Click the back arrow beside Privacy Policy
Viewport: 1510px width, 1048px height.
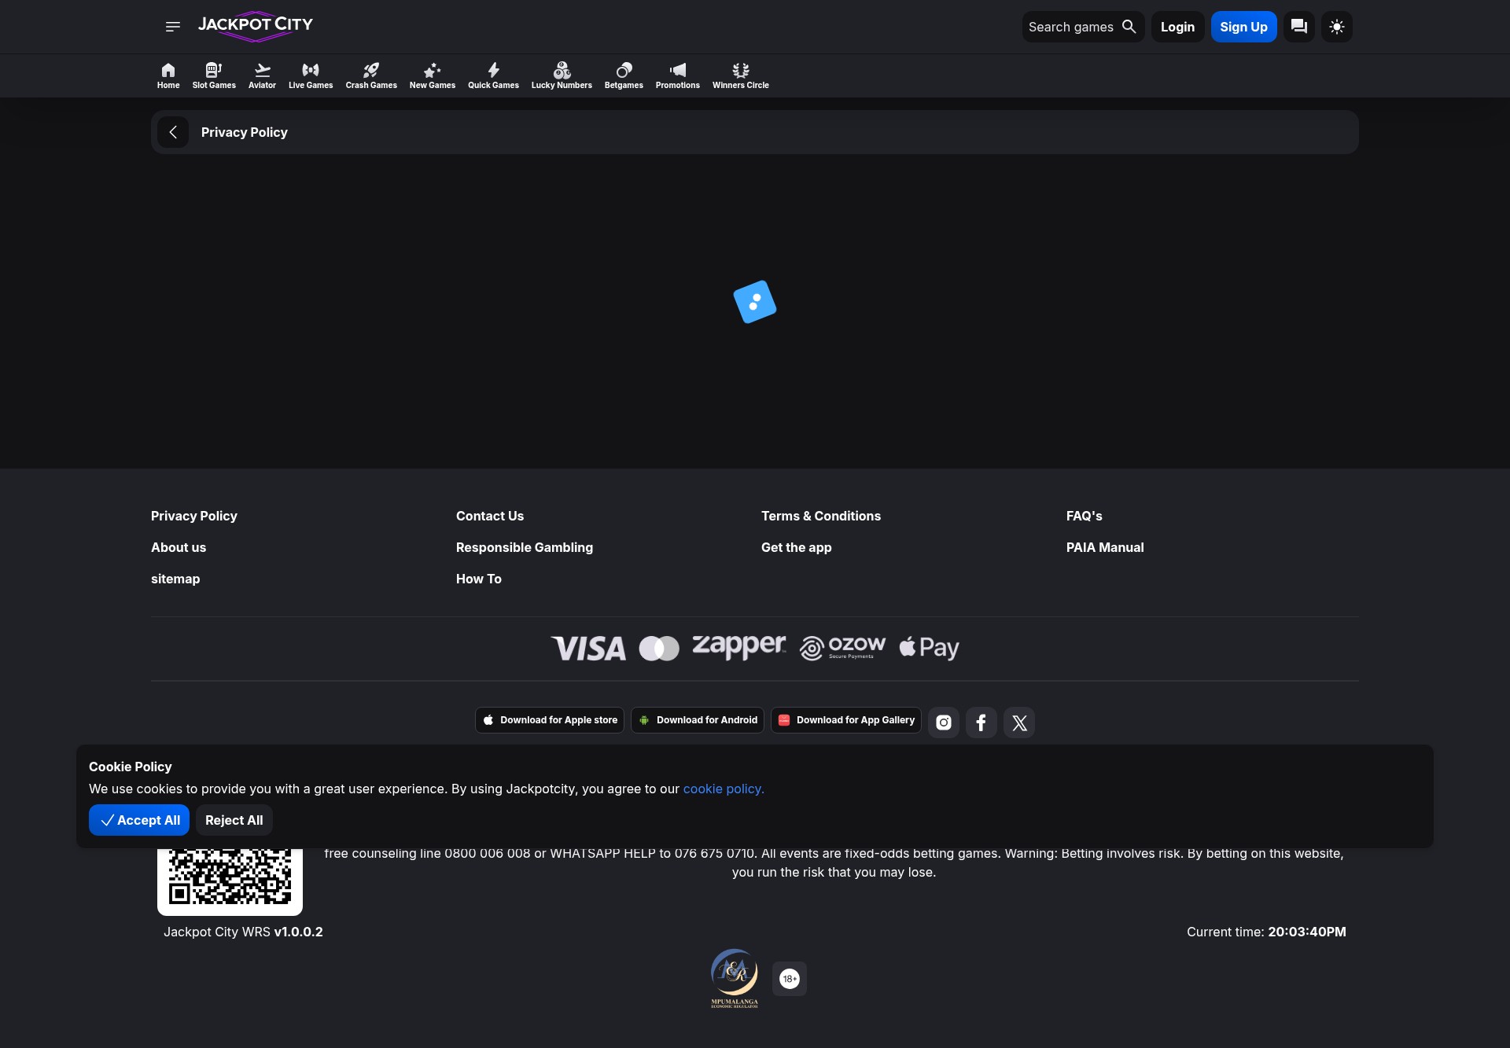pos(173,132)
